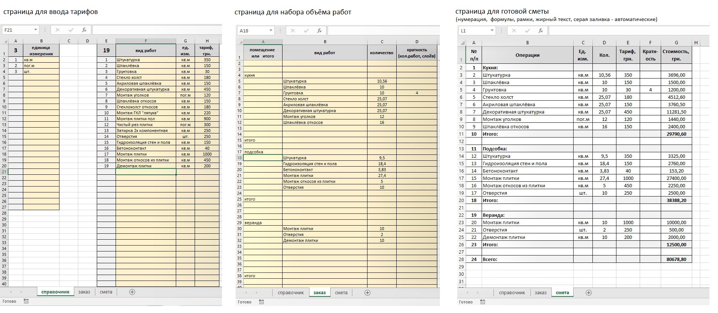The height and width of the screenshot is (313, 718).
Task: Select 'Веранда:' heading cell in смета
Action: [x=527, y=215]
